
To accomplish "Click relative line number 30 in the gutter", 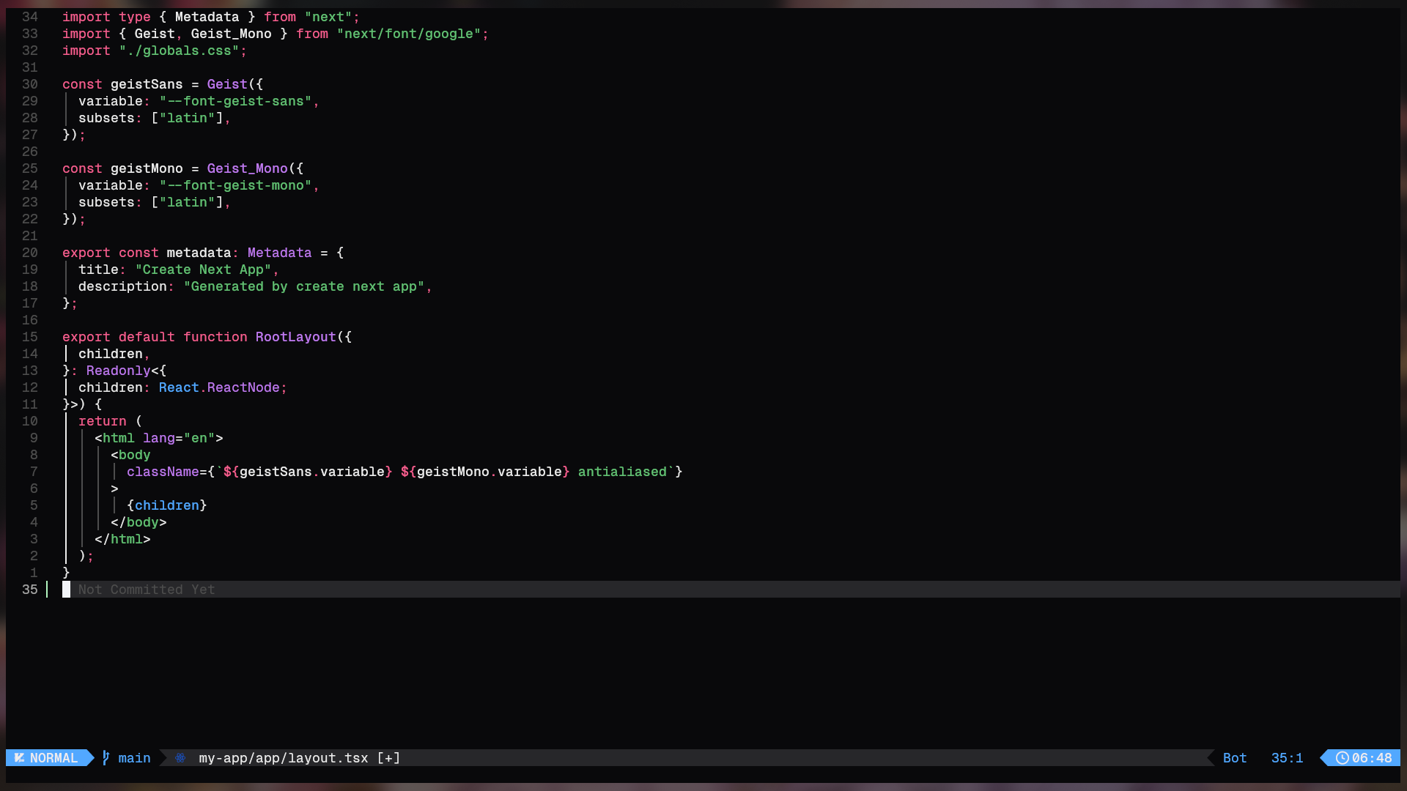I will (29, 84).
